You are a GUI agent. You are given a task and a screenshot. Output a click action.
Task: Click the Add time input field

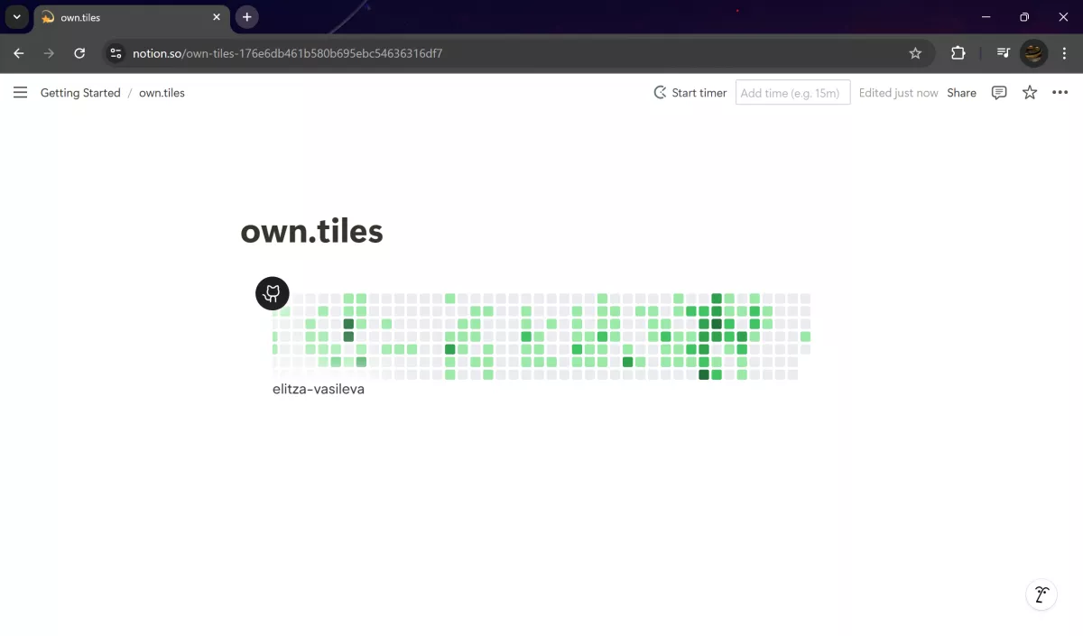pyautogui.click(x=792, y=92)
